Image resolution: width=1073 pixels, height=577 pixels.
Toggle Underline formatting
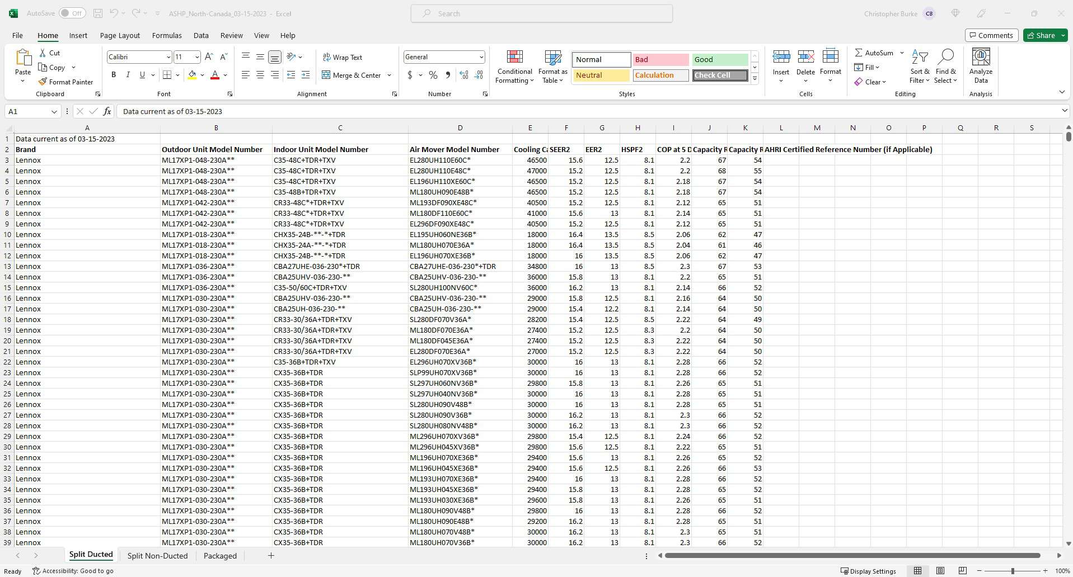tap(142, 75)
